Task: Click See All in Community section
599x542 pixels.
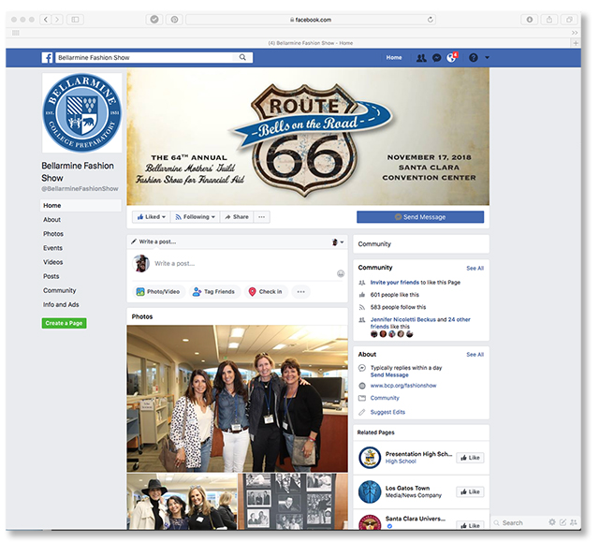Action: point(475,268)
